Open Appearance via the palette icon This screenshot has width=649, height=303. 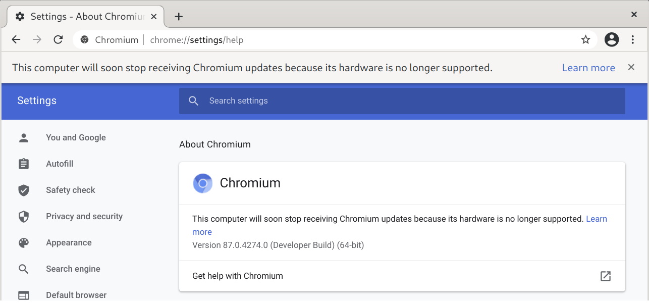(23, 242)
